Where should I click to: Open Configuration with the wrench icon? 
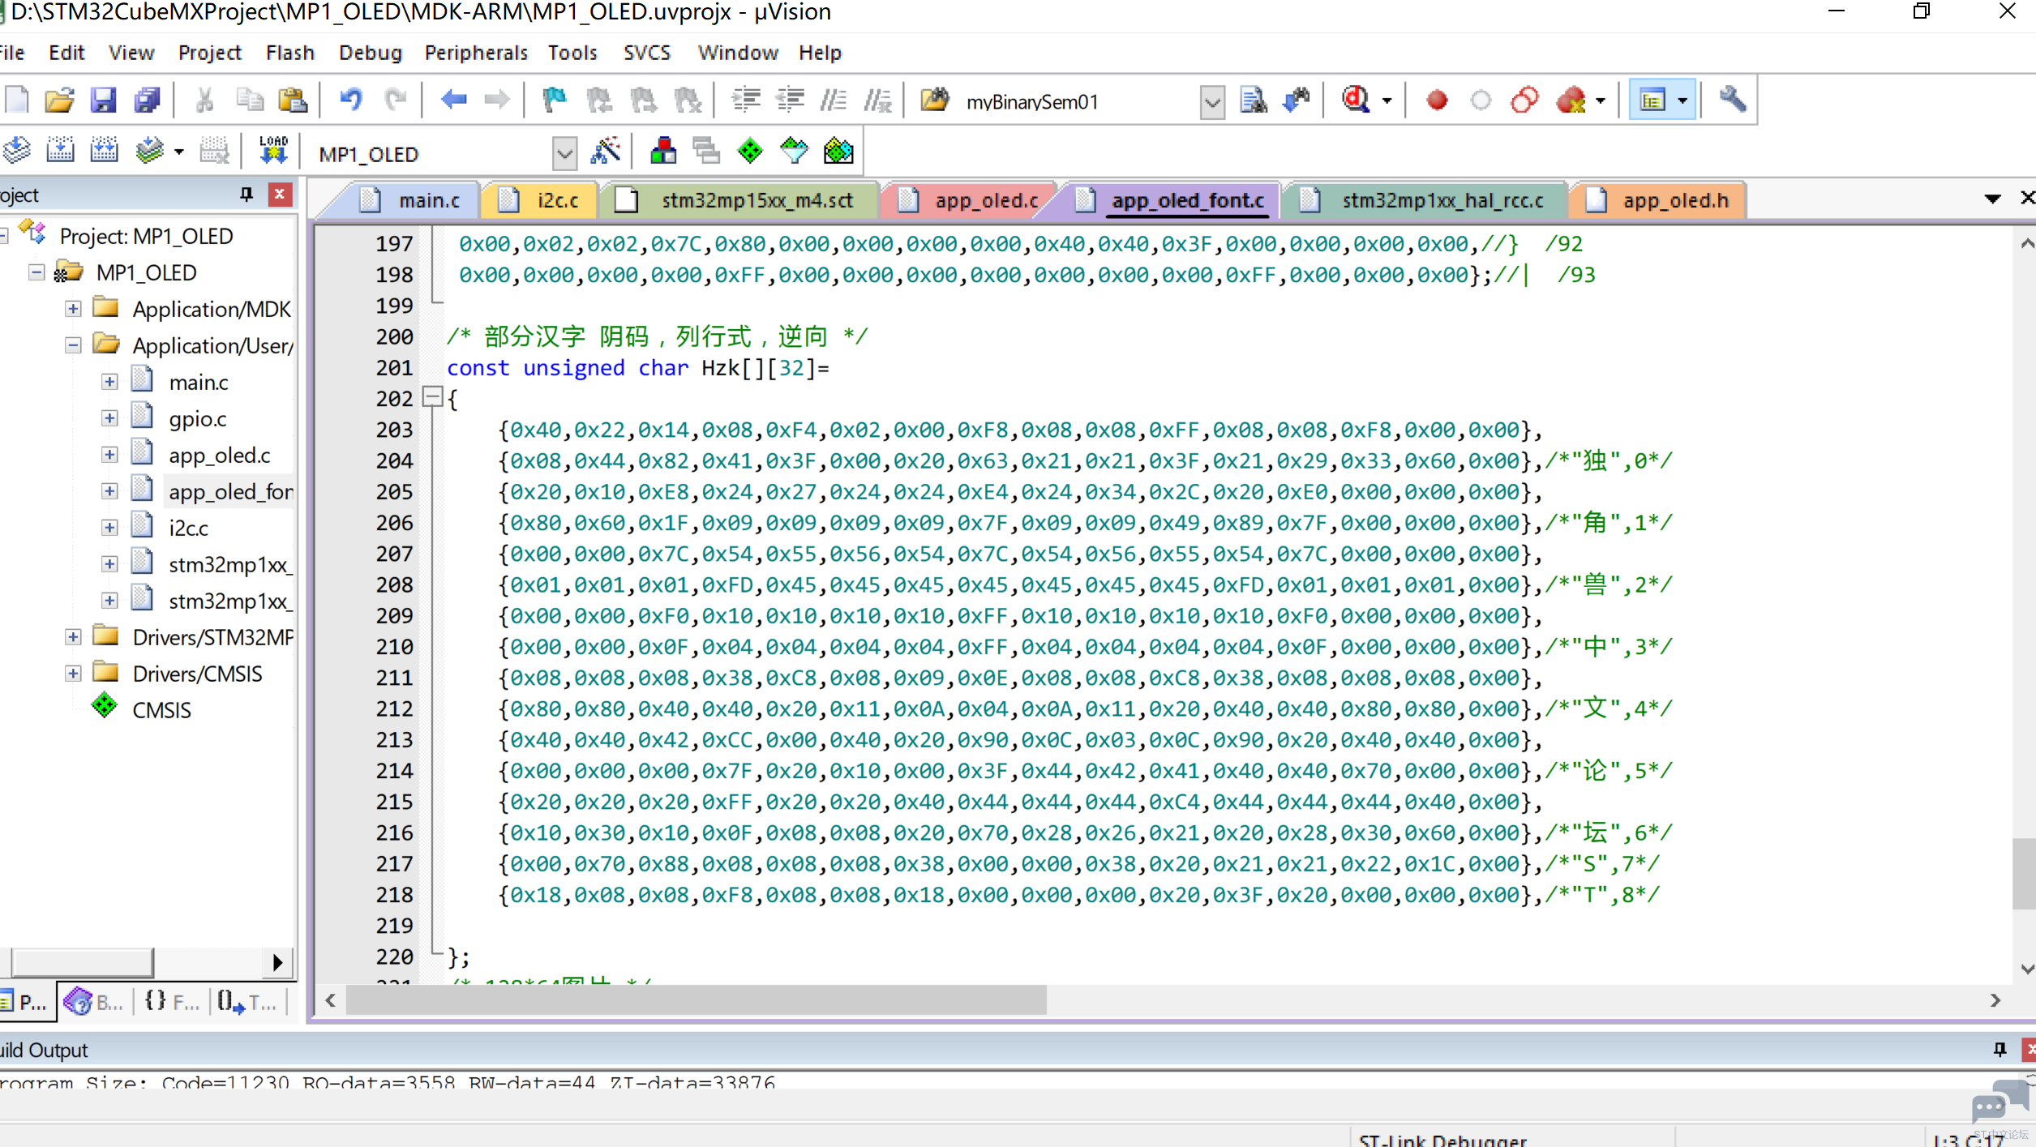(1732, 100)
